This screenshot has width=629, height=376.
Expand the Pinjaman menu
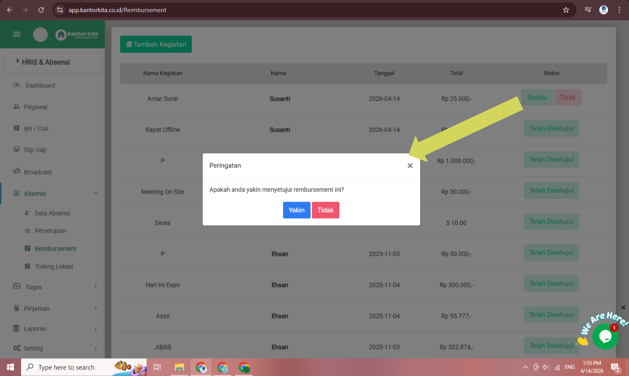pyautogui.click(x=96, y=308)
